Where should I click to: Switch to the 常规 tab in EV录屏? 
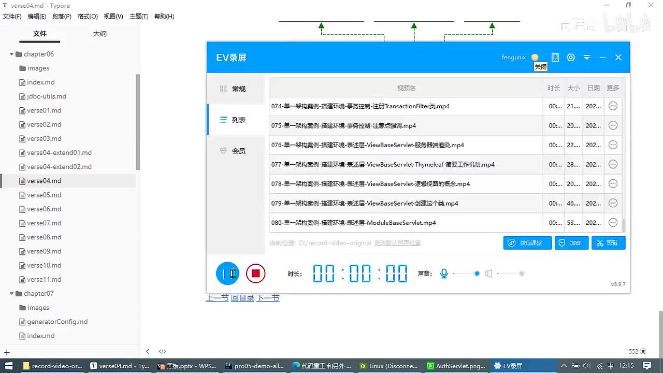coord(236,89)
